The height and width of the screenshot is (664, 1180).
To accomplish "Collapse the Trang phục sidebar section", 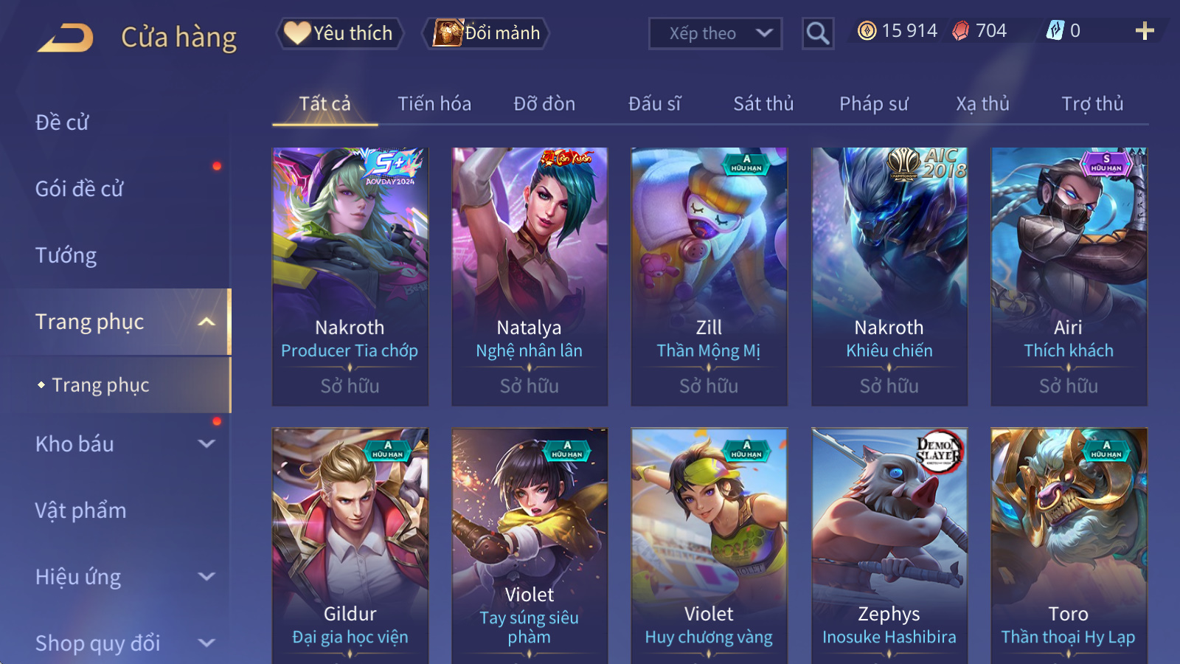I will [207, 322].
